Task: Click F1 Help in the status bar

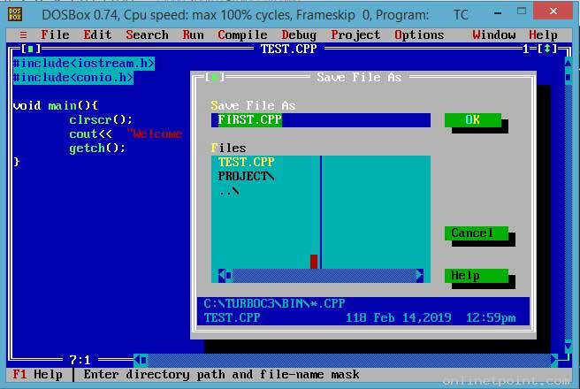Action: 37,374
